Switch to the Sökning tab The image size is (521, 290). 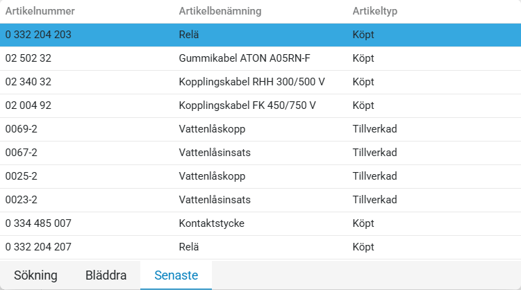coord(35,275)
